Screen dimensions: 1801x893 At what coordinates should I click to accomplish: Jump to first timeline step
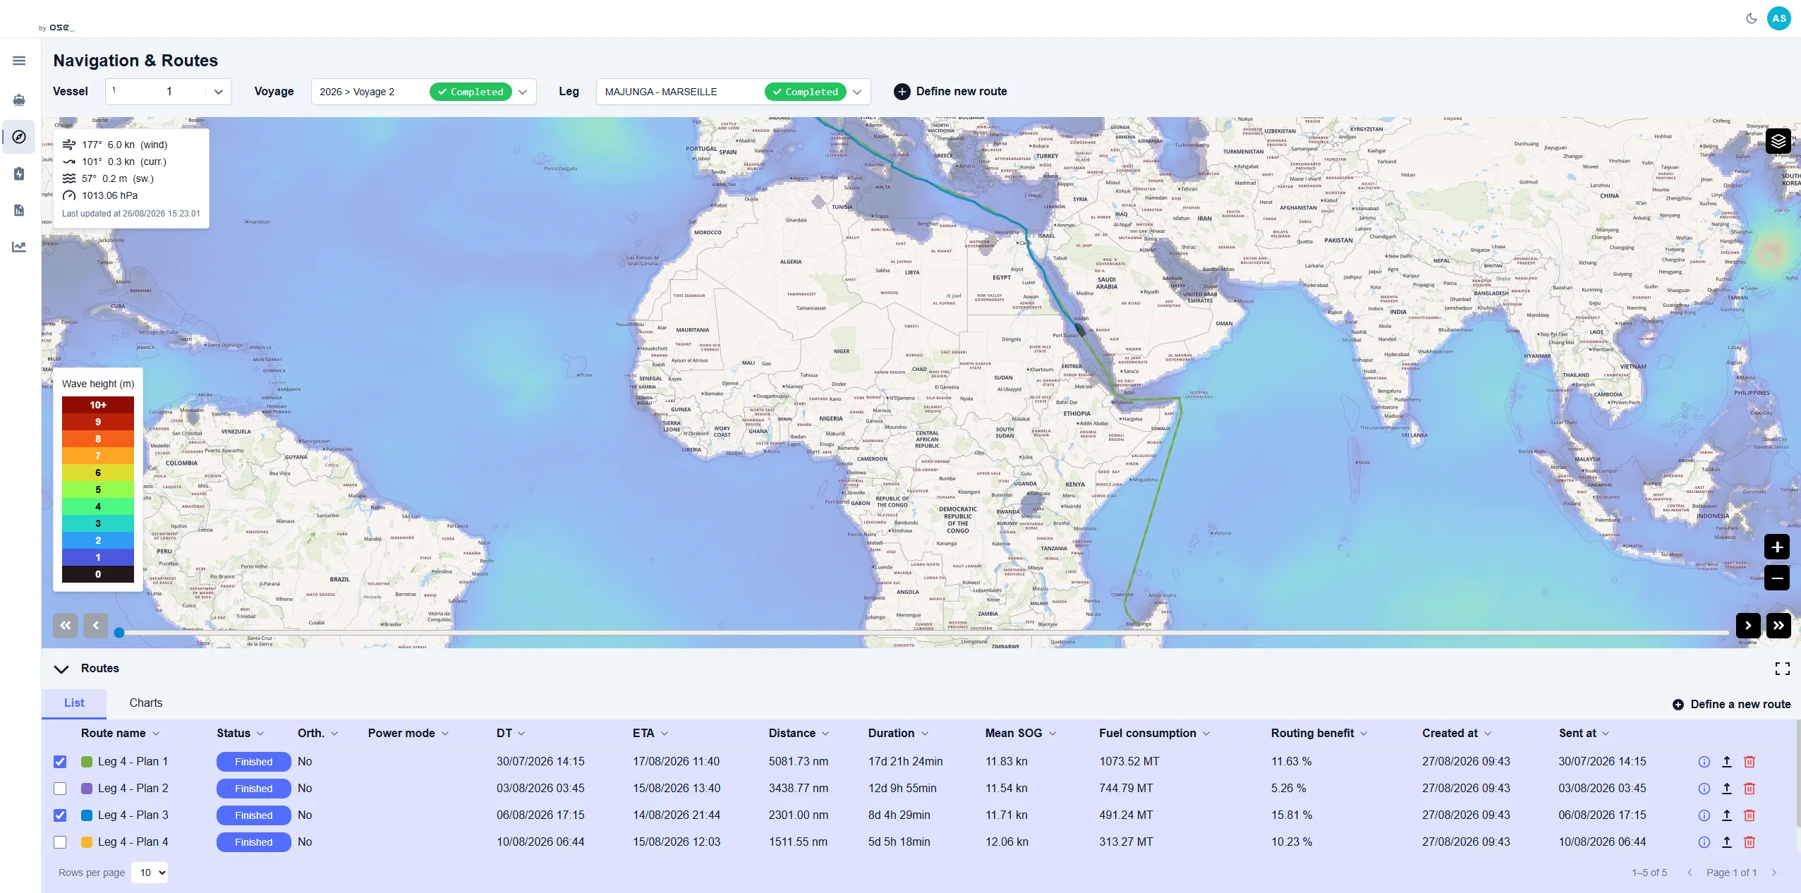point(65,625)
